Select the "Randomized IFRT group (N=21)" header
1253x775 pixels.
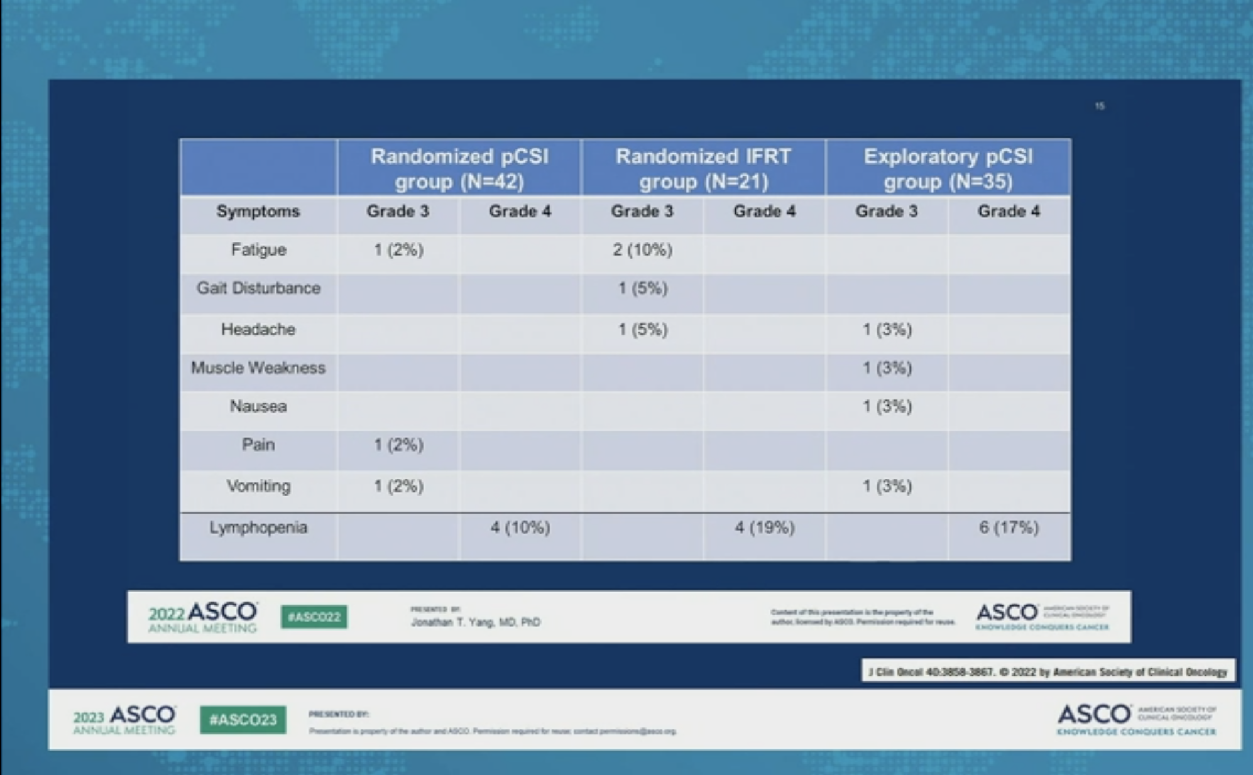coord(703,168)
